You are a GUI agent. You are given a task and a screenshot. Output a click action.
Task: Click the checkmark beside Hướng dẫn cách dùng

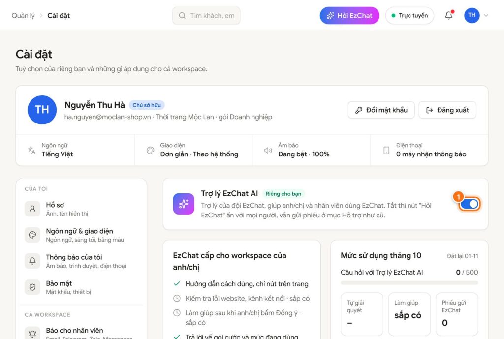177,284
